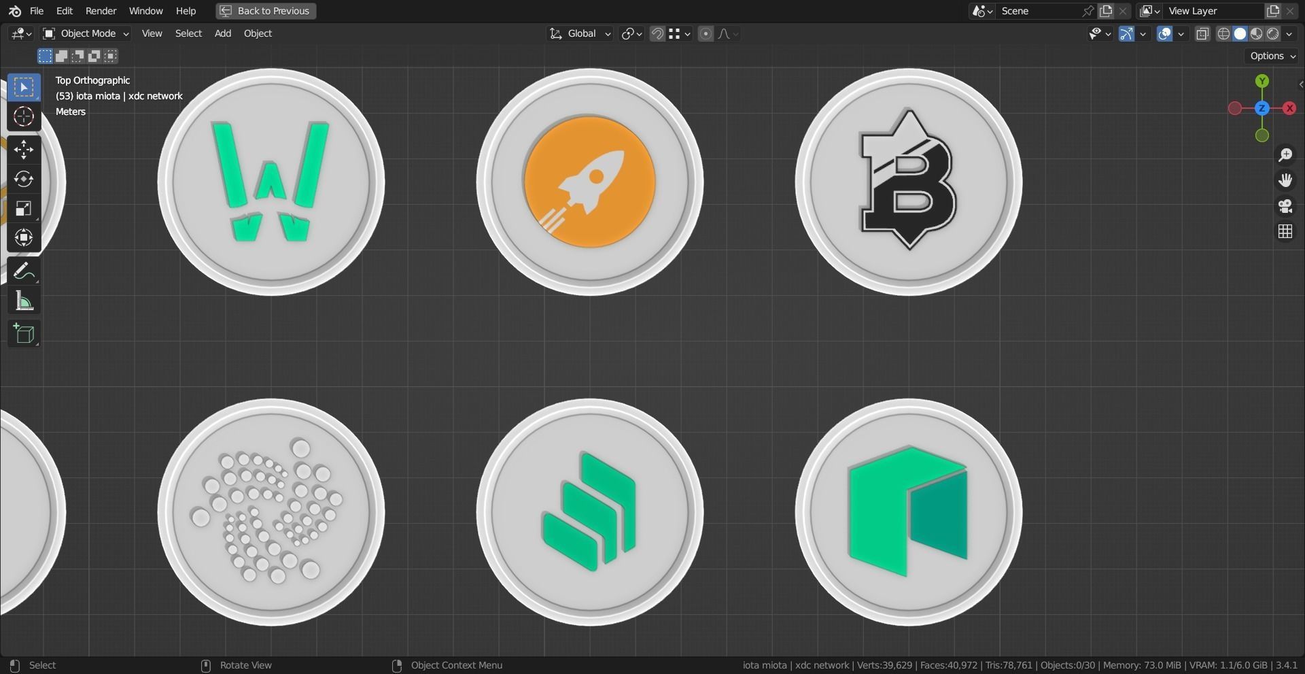Toggle viewport overlays
Viewport: 1305px width, 674px height.
[1164, 33]
